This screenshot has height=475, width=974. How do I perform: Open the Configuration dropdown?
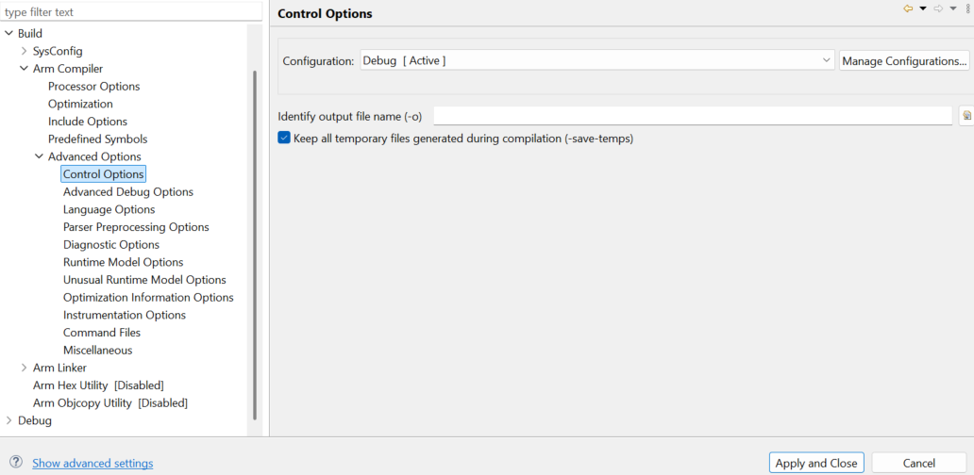coord(596,60)
